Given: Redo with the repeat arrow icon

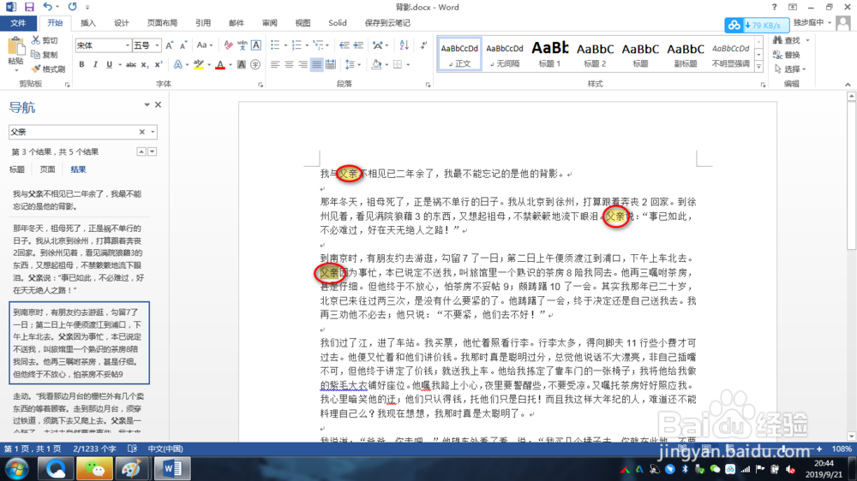Looking at the screenshot, I should (x=72, y=7).
